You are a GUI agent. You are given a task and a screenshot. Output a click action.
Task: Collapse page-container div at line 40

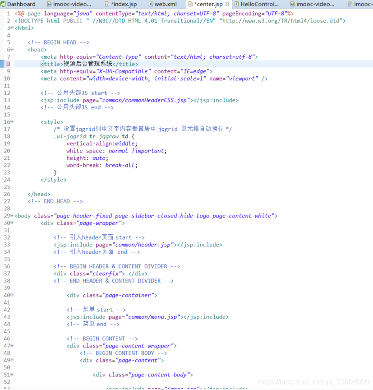[12, 295]
